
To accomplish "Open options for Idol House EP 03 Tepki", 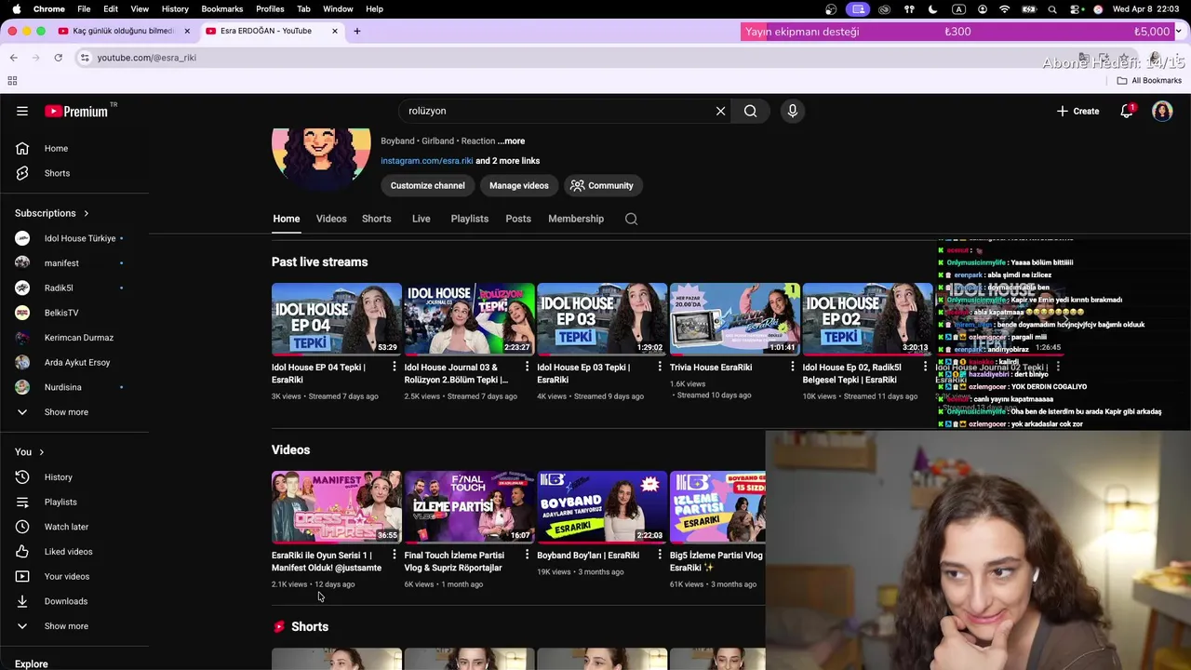I will tap(660, 368).
